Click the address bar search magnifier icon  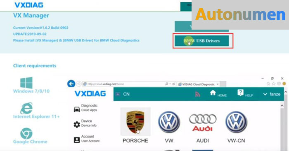pyautogui.click(x=167, y=84)
